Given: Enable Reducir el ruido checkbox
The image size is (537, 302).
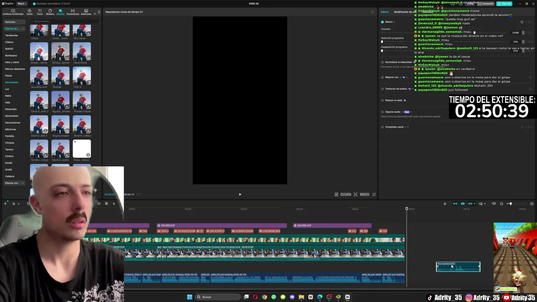Looking at the screenshot, I should [x=382, y=100].
